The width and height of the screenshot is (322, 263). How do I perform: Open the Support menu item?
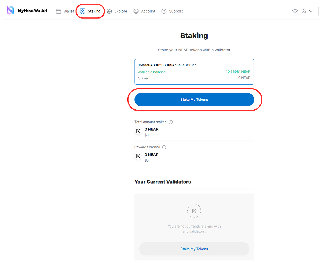[176, 11]
